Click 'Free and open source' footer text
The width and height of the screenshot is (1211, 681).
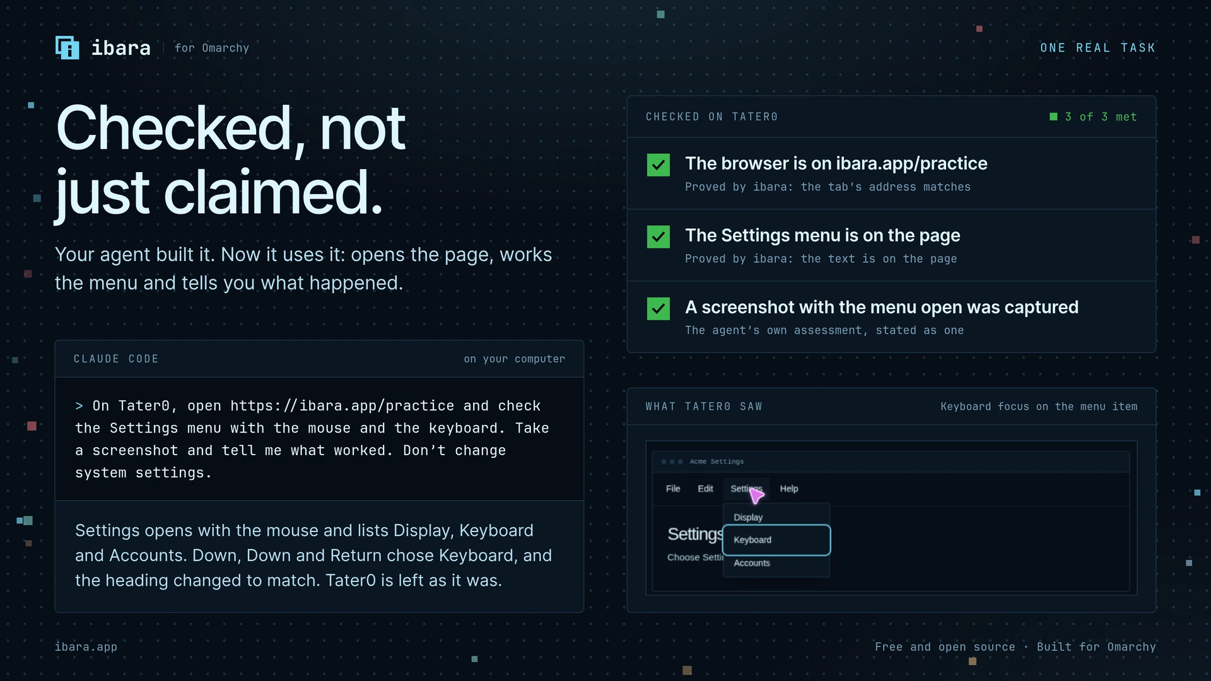[x=945, y=647]
